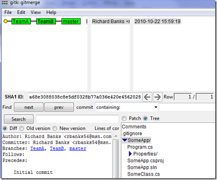Select the Tree radio button
Viewport: 217px width, 180px height.
click(x=145, y=119)
